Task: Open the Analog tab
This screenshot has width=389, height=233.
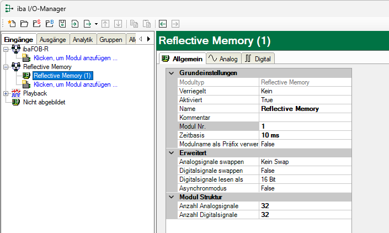Action: tap(224, 58)
